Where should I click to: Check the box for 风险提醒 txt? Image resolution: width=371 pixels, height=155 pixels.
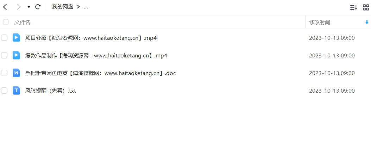[4, 91]
